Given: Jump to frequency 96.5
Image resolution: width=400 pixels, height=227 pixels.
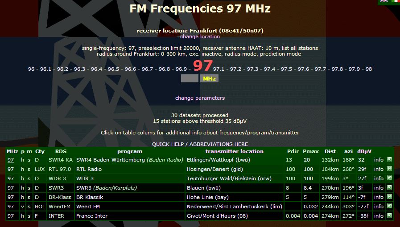Looking at the screenshot, I should (114, 69).
